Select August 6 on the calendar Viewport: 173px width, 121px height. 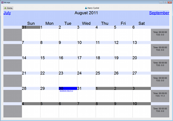[x=142, y=27]
